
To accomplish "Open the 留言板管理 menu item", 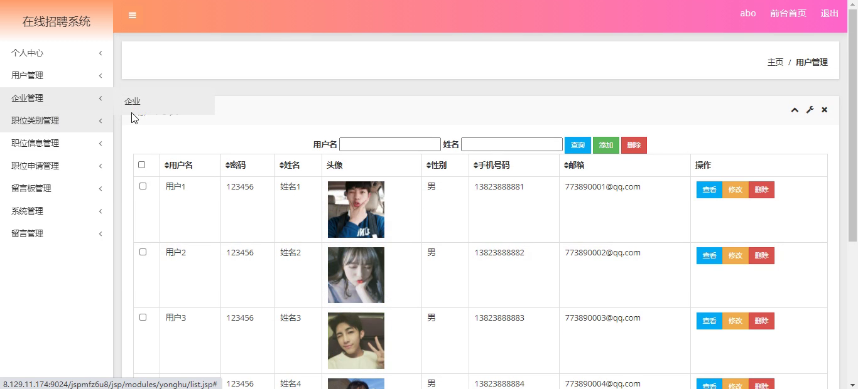I will 57,189.
